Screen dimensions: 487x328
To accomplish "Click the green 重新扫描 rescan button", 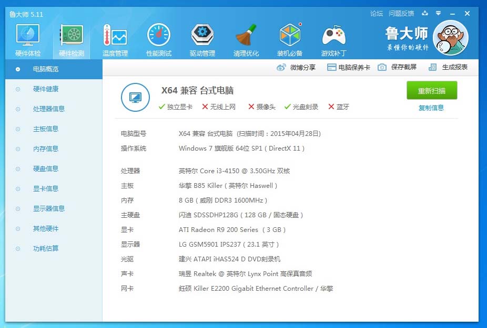I will point(432,90).
